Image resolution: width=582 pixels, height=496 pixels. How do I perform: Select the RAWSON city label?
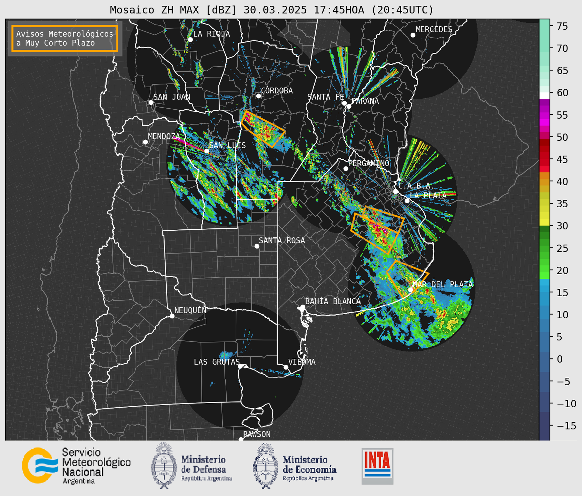click(257, 434)
